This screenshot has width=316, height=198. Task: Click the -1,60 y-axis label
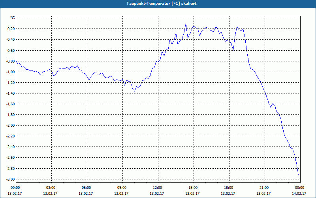[10, 104]
